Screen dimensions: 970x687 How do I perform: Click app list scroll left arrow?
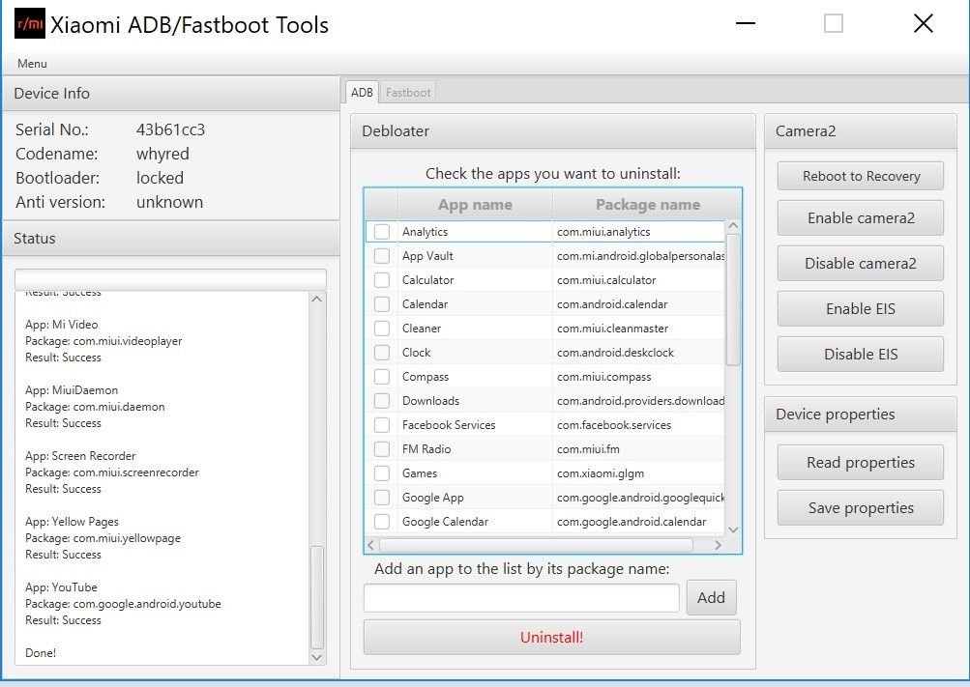[x=370, y=545]
